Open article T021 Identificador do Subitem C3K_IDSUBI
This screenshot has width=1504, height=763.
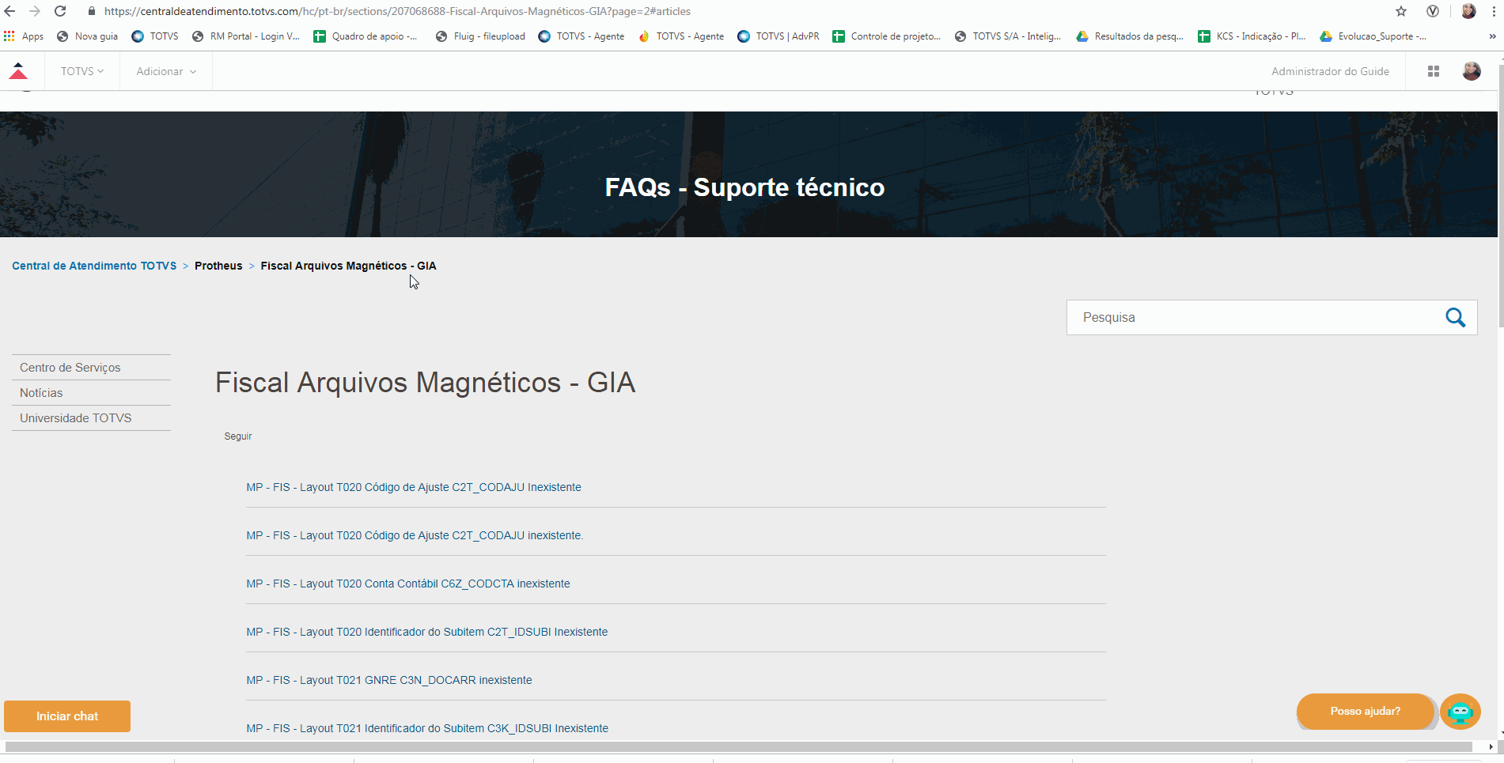point(427,728)
